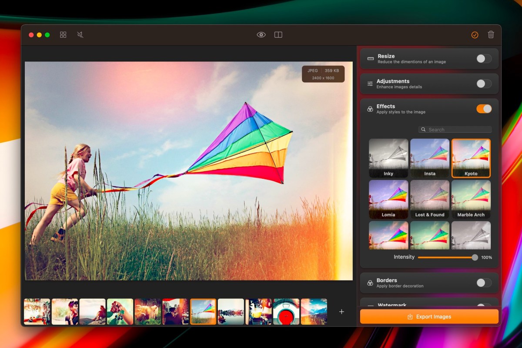Click the Effects circles icon
The image size is (522, 348).
[x=370, y=109]
